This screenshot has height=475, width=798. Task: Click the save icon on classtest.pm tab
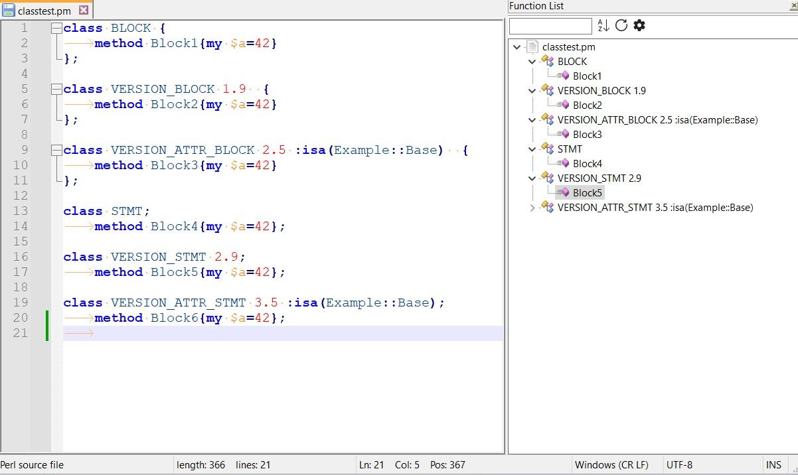(x=9, y=11)
